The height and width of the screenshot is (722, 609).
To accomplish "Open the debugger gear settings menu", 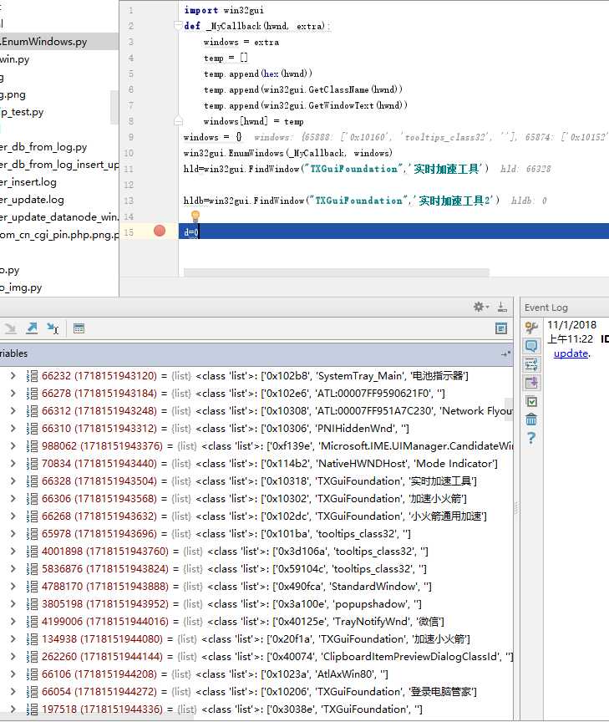I will click(x=481, y=307).
